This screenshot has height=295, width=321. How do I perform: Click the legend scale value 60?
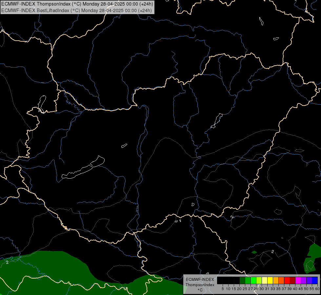pyautogui.click(x=317, y=289)
